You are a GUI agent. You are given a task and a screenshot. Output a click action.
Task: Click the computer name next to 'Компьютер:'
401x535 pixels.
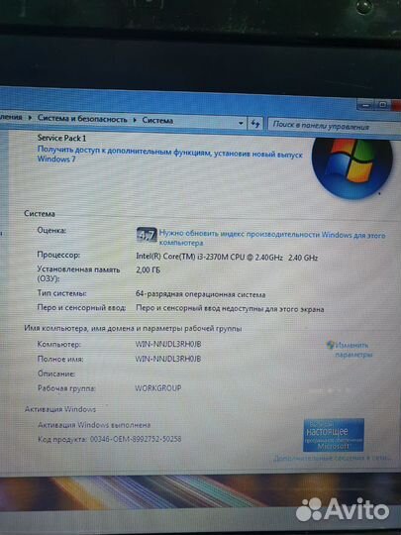(168, 344)
